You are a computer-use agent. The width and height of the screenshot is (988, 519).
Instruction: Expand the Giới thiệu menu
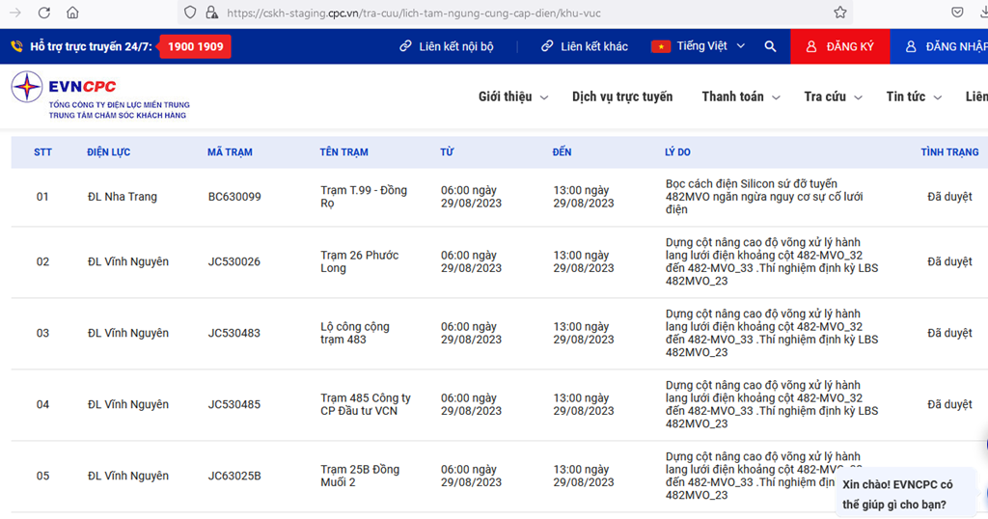pos(513,96)
